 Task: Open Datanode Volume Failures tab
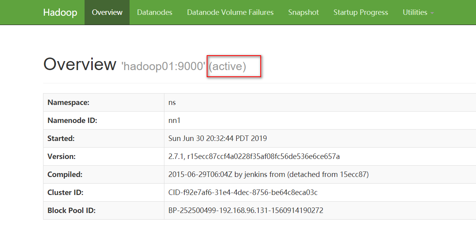[x=230, y=12]
